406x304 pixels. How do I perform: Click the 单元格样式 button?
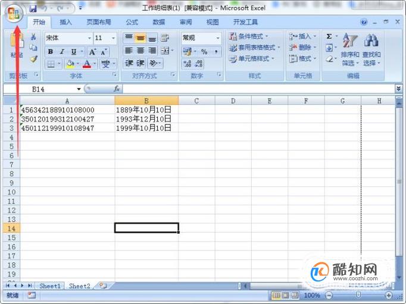click(x=252, y=59)
